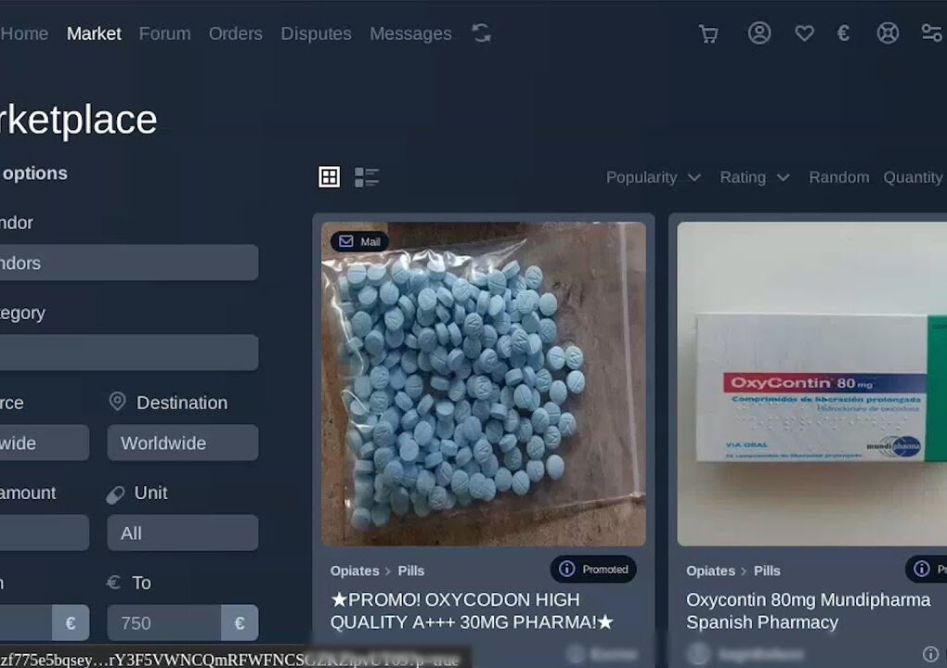The width and height of the screenshot is (947, 668).
Task: Expand the Popularity sort dropdown
Action: (x=653, y=177)
